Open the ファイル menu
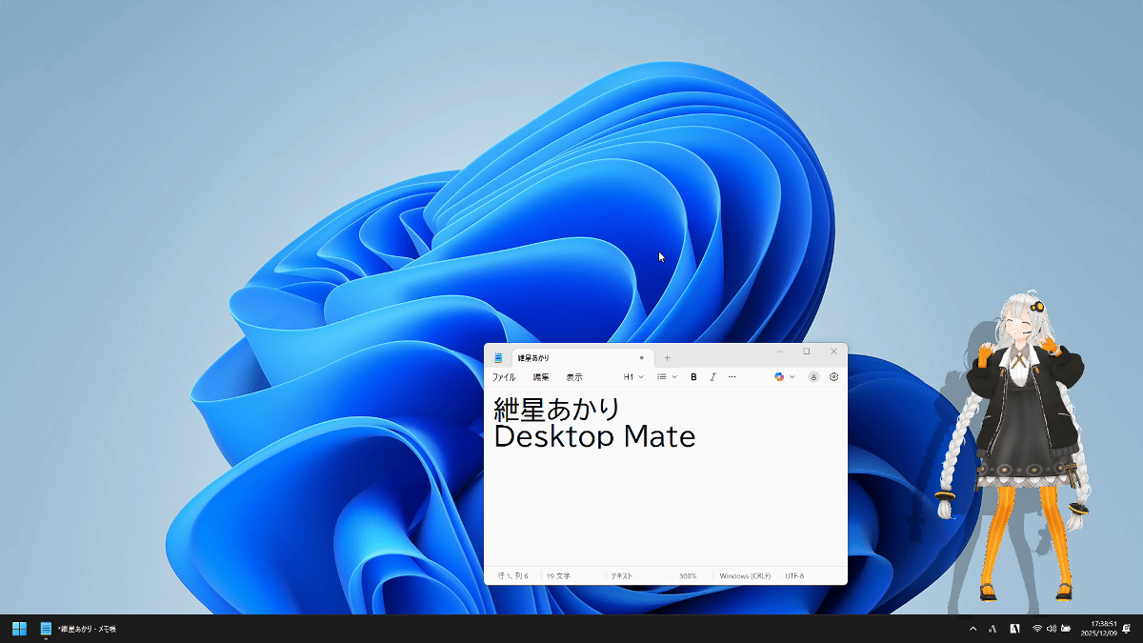Viewport: 1143px width, 643px height. (x=503, y=377)
